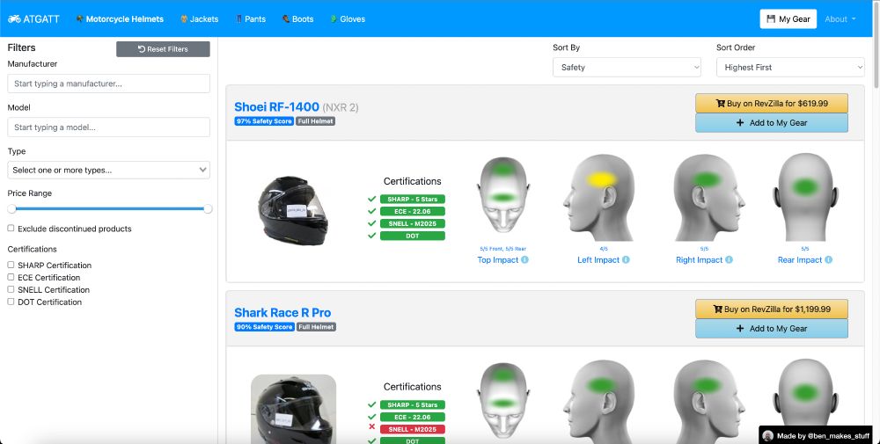This screenshot has width=880, height=444.
Task: Click info icon beside Shoei Top Impact
Action: click(524, 259)
